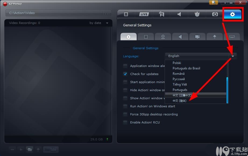Screen dimensions: 248x156
Task: Open the audio recording tab with speaker icon
Action: point(179,14)
